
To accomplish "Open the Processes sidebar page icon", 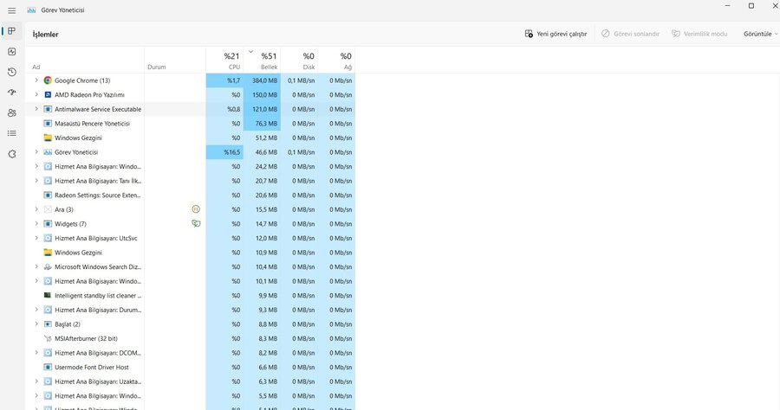I will point(11,31).
